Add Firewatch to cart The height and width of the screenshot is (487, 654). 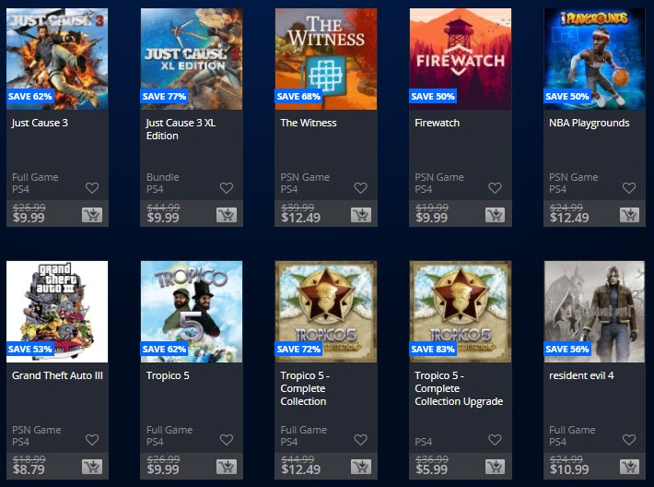(495, 215)
